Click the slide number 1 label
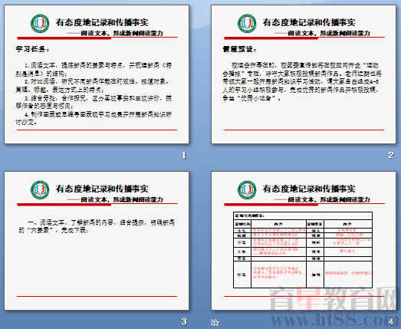The image size is (401, 329). (x=184, y=155)
